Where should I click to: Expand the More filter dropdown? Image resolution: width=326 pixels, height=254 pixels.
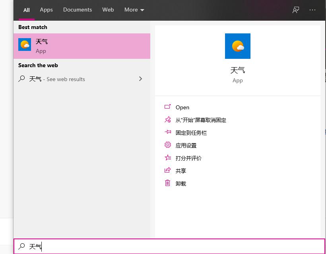pos(134,10)
